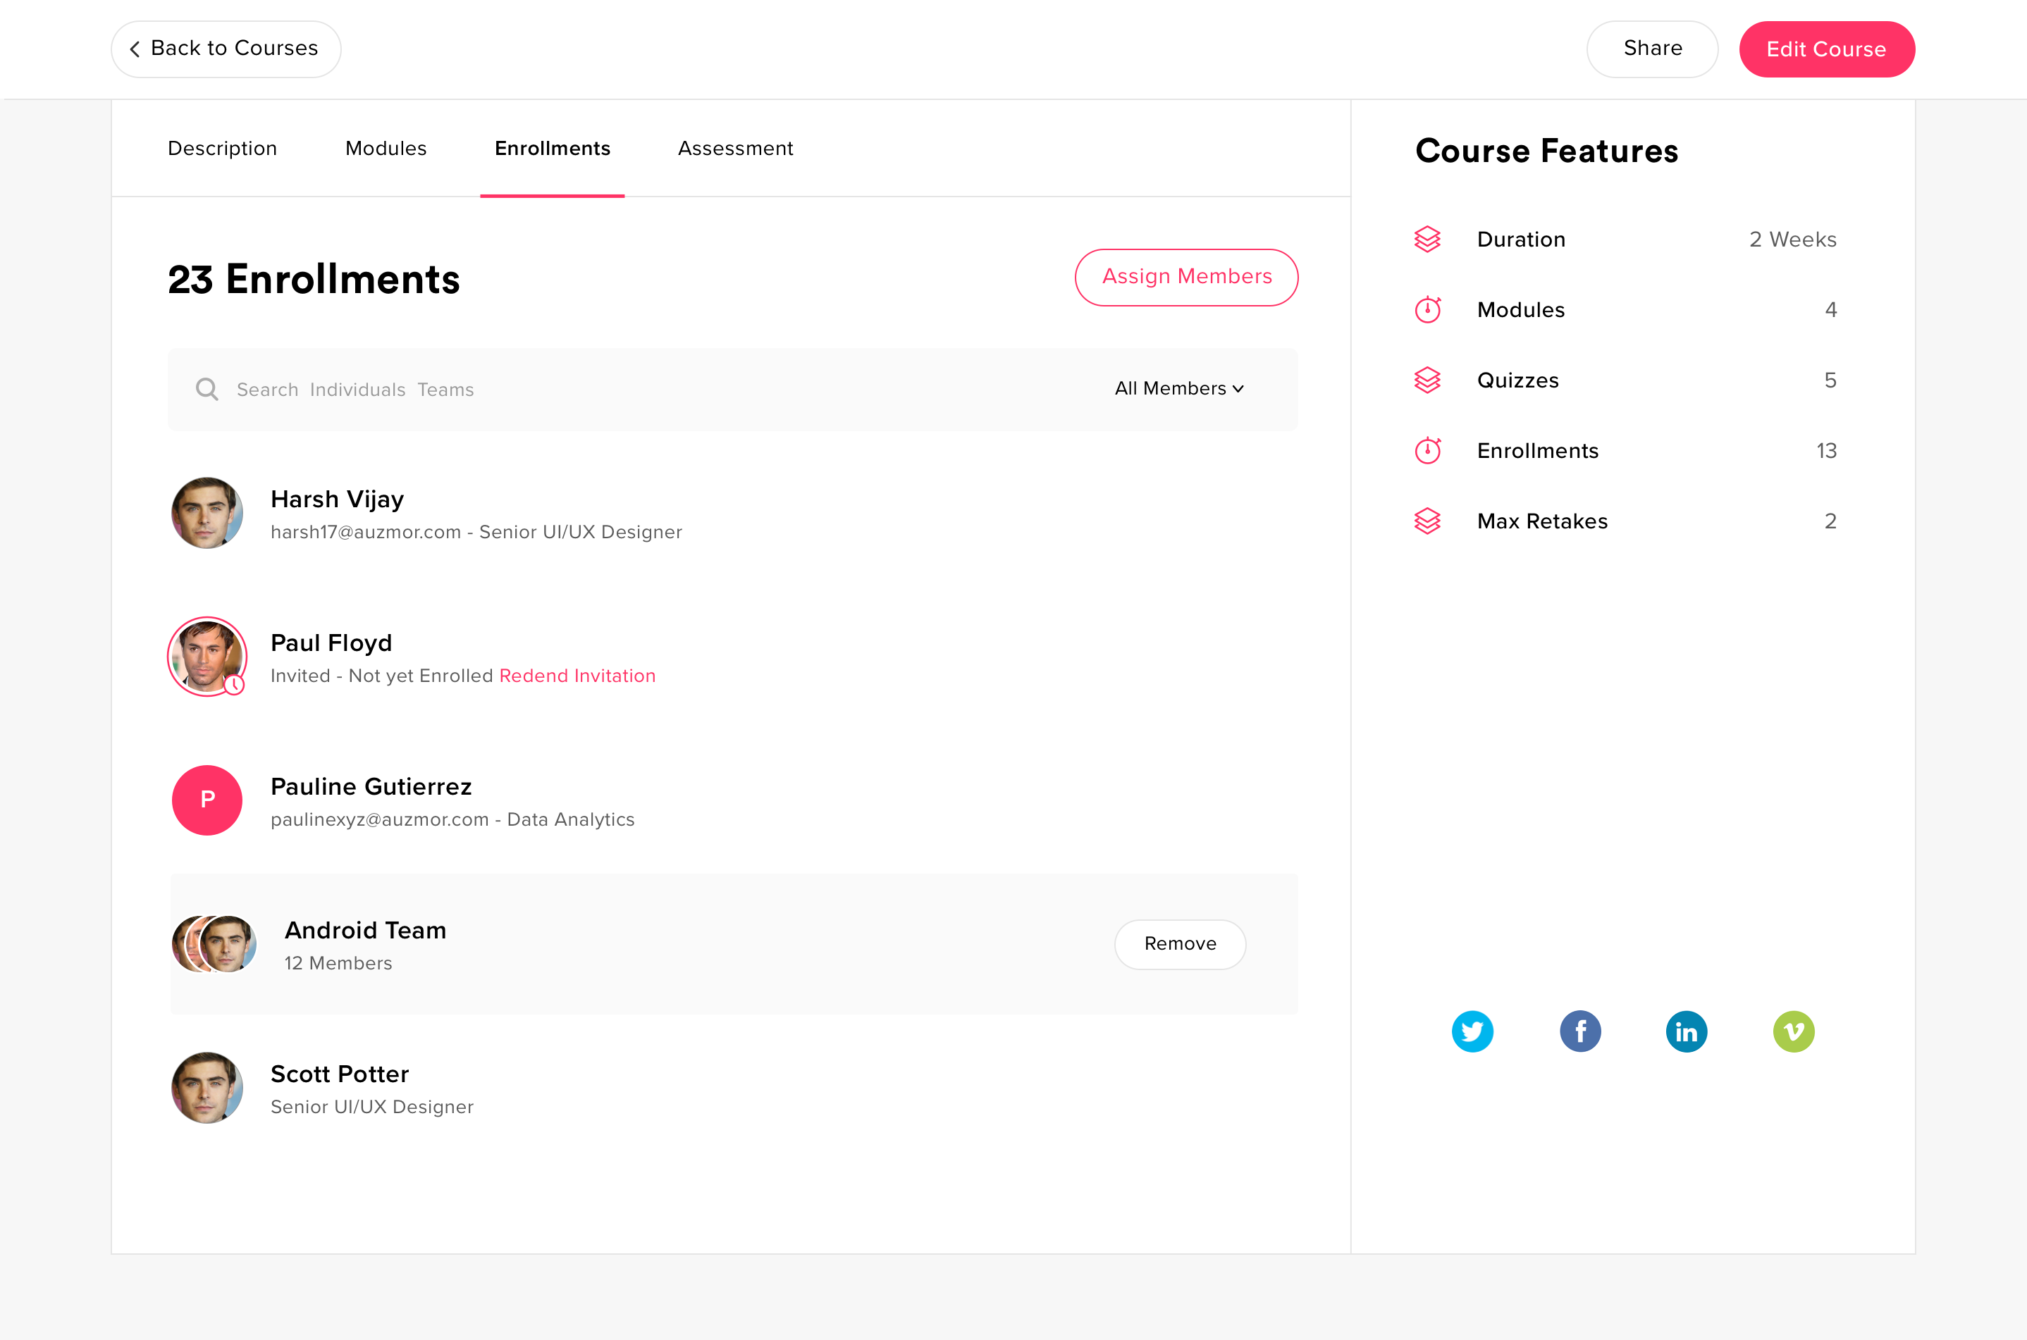Click the Max Retakes layers icon
The image size is (2027, 1340).
1427,521
